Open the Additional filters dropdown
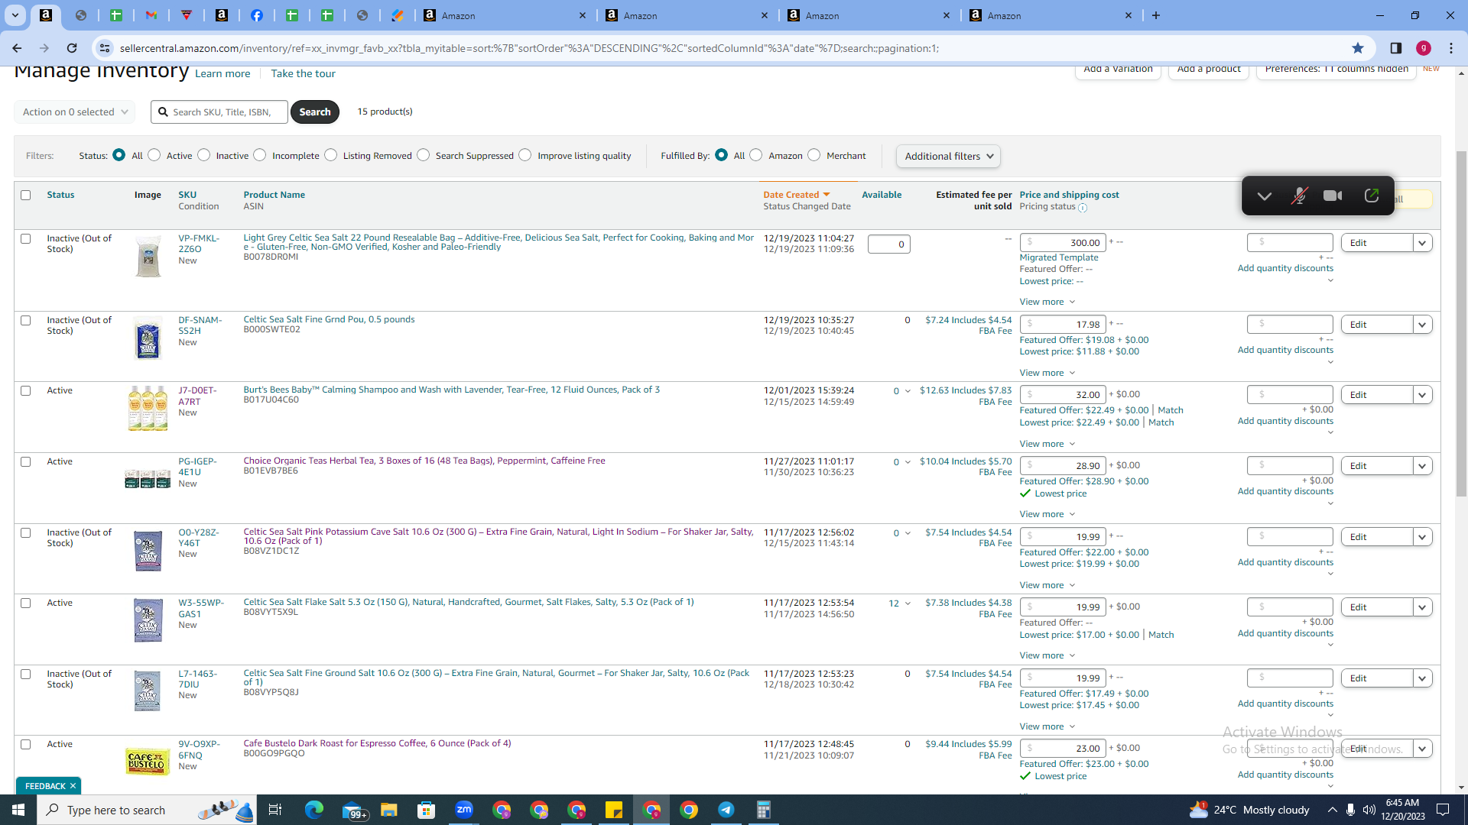Screen dimensions: 1468x825 pyautogui.click(x=948, y=157)
